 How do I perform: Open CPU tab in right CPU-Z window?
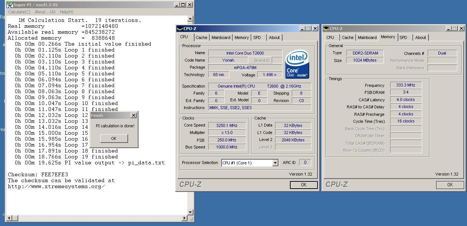click(330, 37)
